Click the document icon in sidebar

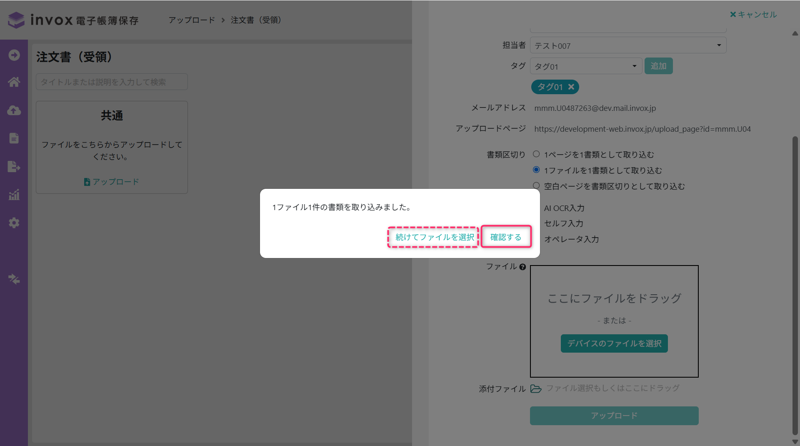point(14,138)
